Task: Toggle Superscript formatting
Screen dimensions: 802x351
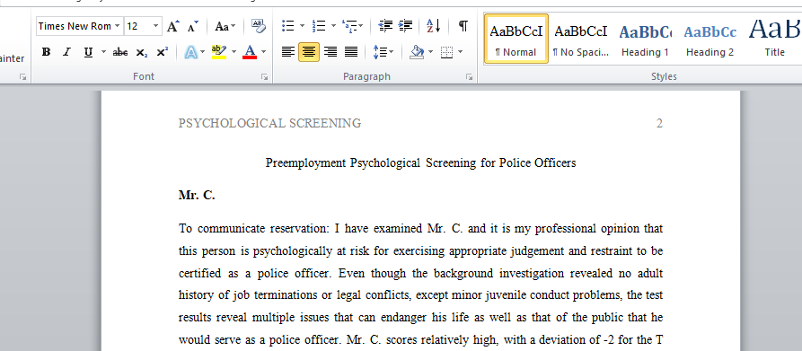Action: pos(163,51)
